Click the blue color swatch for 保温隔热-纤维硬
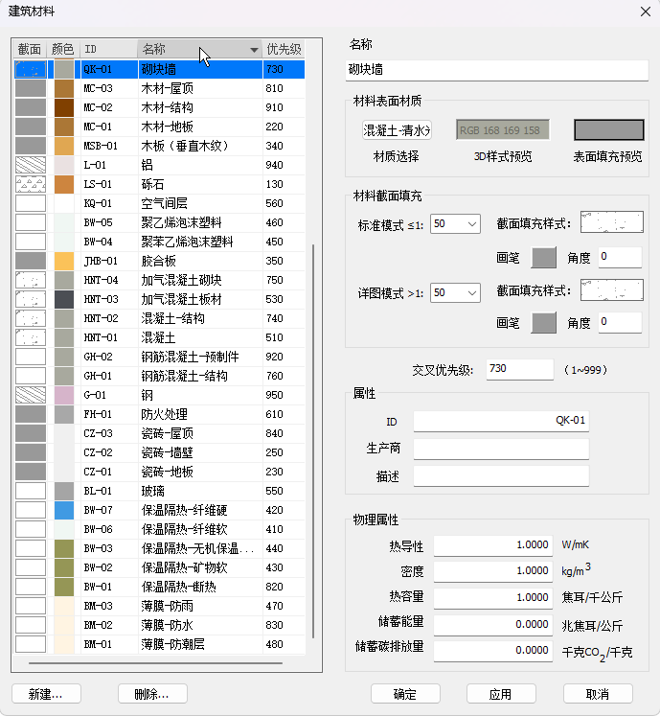Viewport: 660px width, 716px height. (64, 510)
